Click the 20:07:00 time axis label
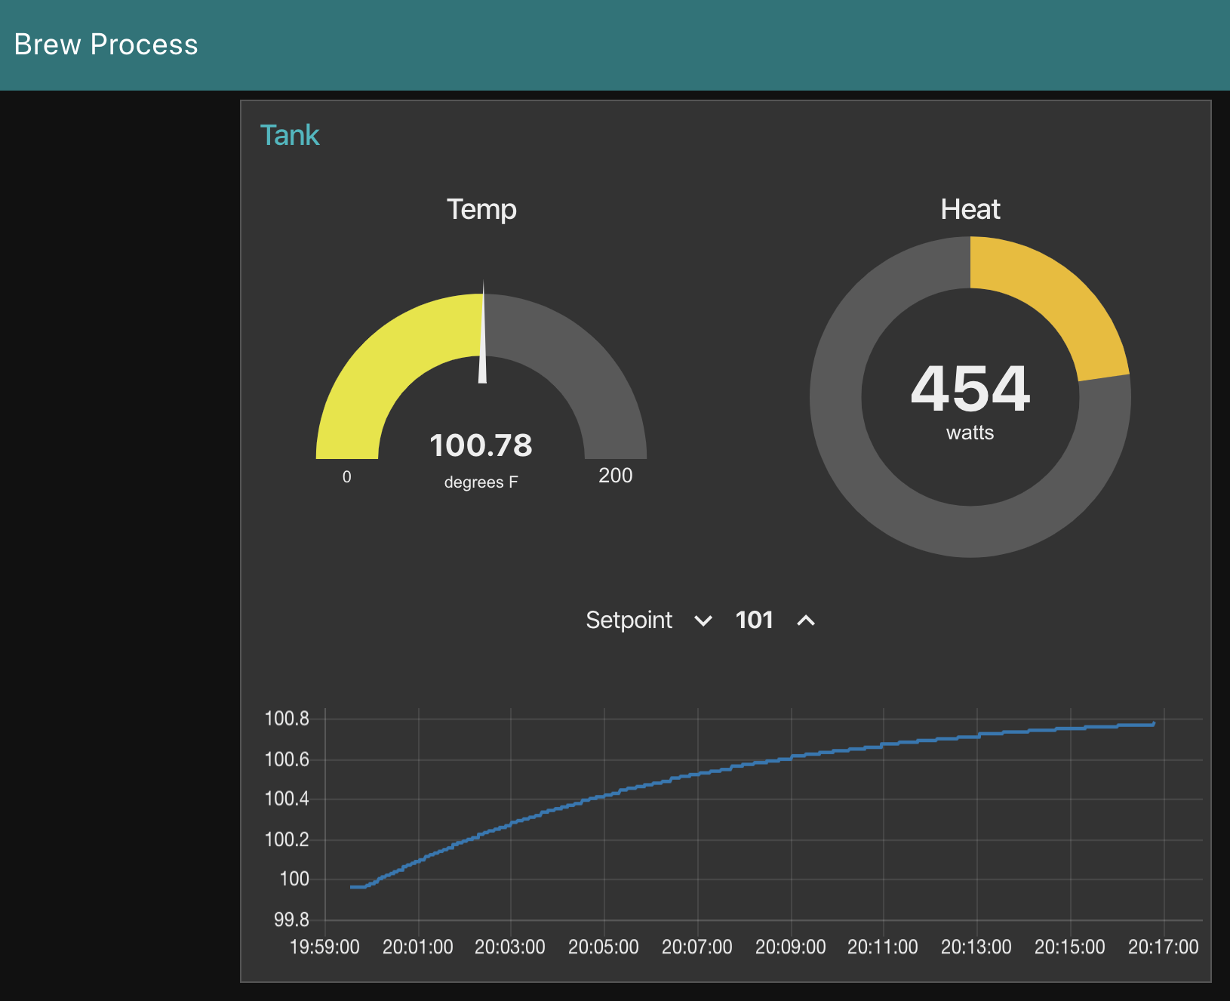 [x=697, y=947]
